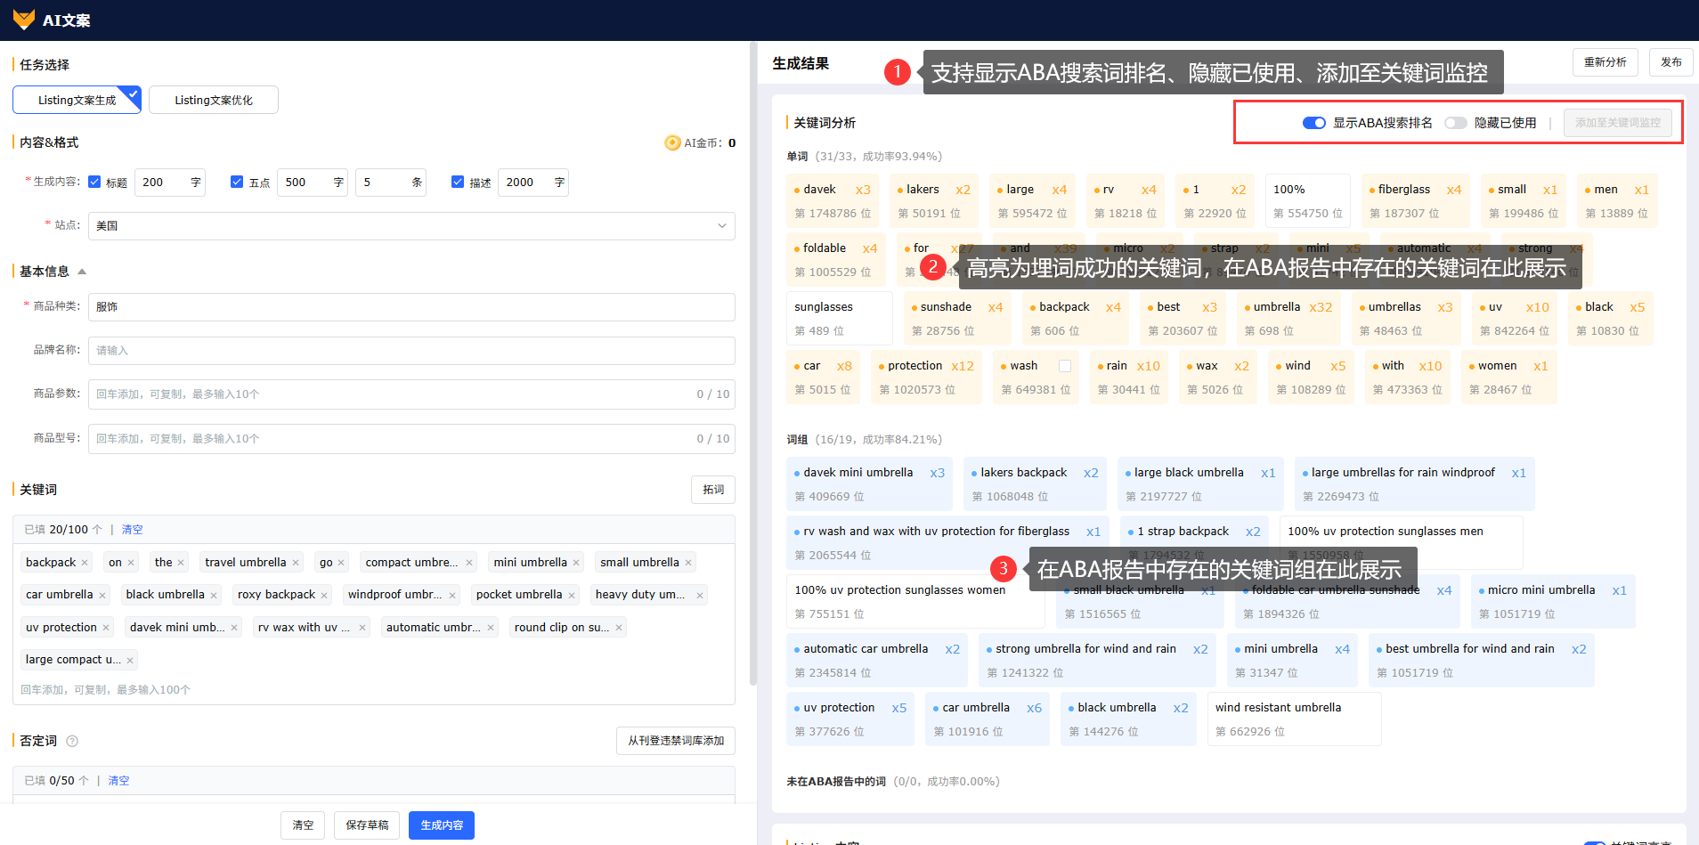Select the Listing文案生成 tab
Screen dimensions: 1699x845
77,100
